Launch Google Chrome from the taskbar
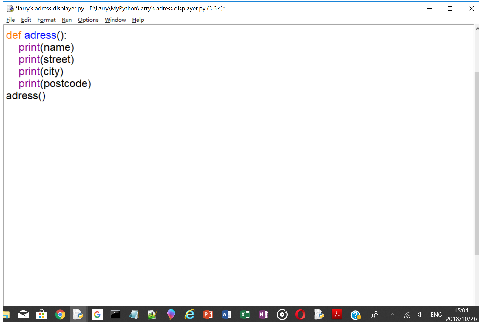 (x=60, y=314)
